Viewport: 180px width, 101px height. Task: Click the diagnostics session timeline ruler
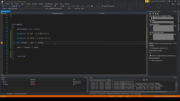click(163, 18)
